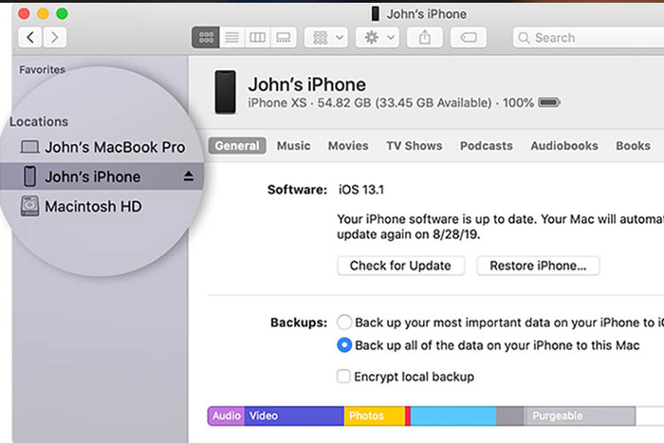
Task: Open the Action gear dropdown menu
Action: coord(377,38)
